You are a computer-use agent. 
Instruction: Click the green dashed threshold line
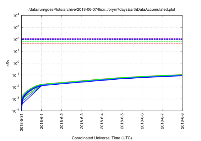pyautogui.click(x=102, y=42)
